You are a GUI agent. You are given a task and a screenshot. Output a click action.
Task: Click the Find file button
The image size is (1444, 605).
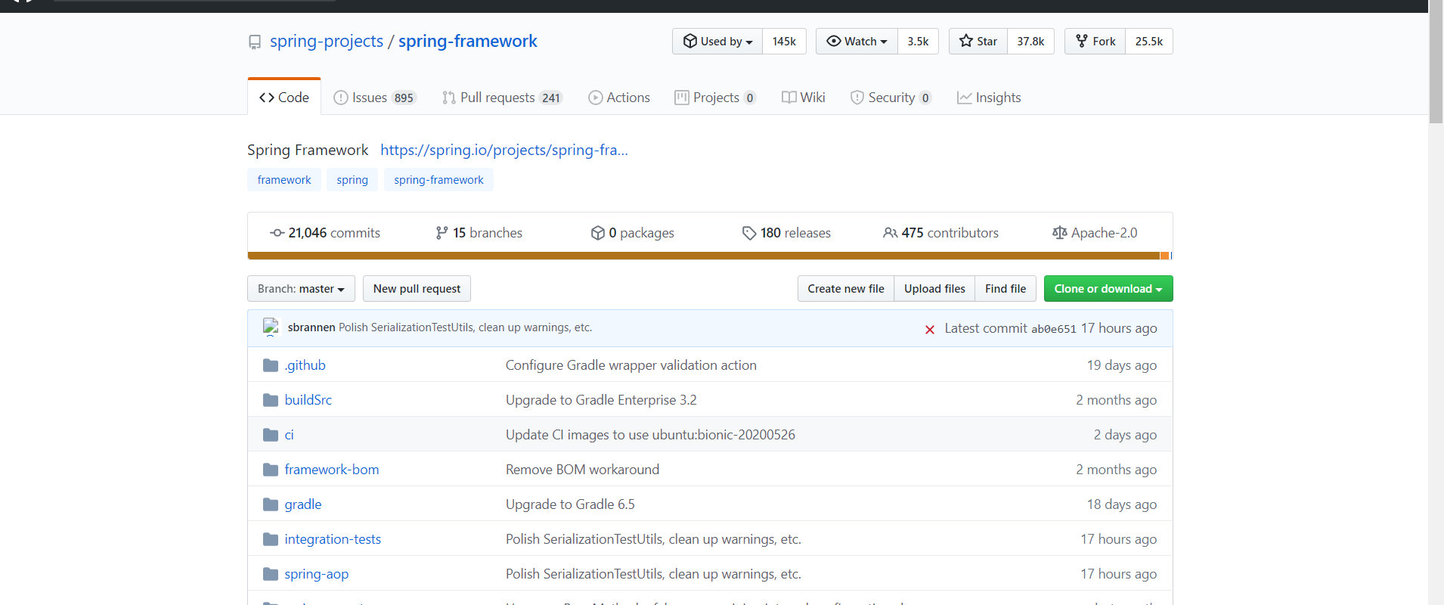point(1006,289)
